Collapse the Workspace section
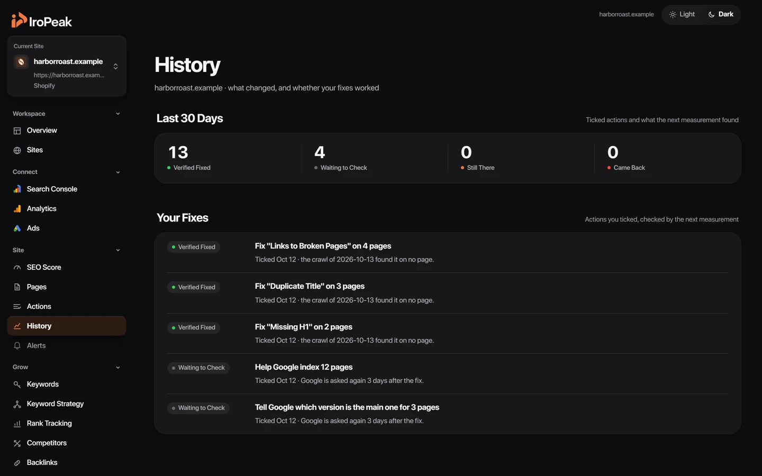 118,114
